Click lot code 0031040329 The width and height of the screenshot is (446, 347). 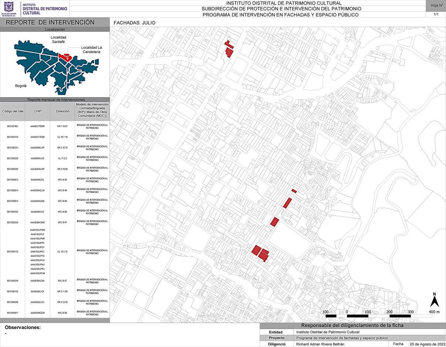[x=13, y=302]
